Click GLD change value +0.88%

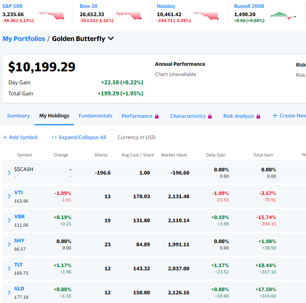point(63,289)
